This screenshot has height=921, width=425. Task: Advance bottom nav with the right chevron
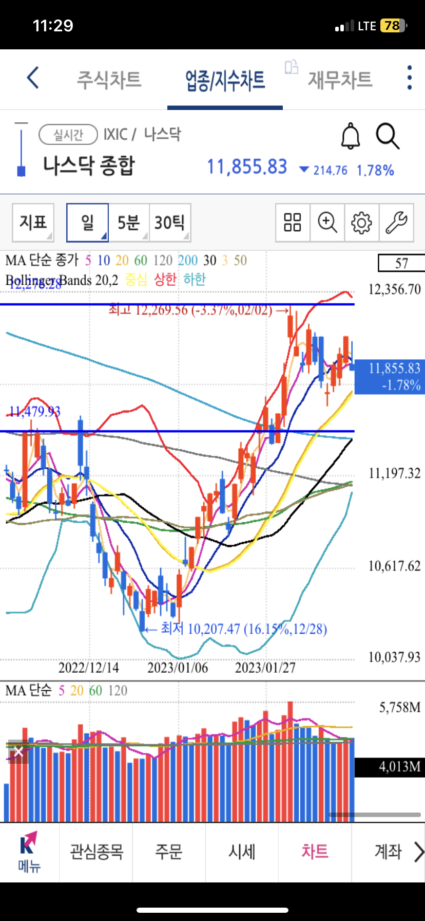[418, 852]
